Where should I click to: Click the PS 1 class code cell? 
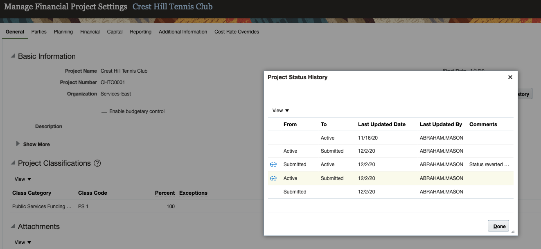(83, 207)
